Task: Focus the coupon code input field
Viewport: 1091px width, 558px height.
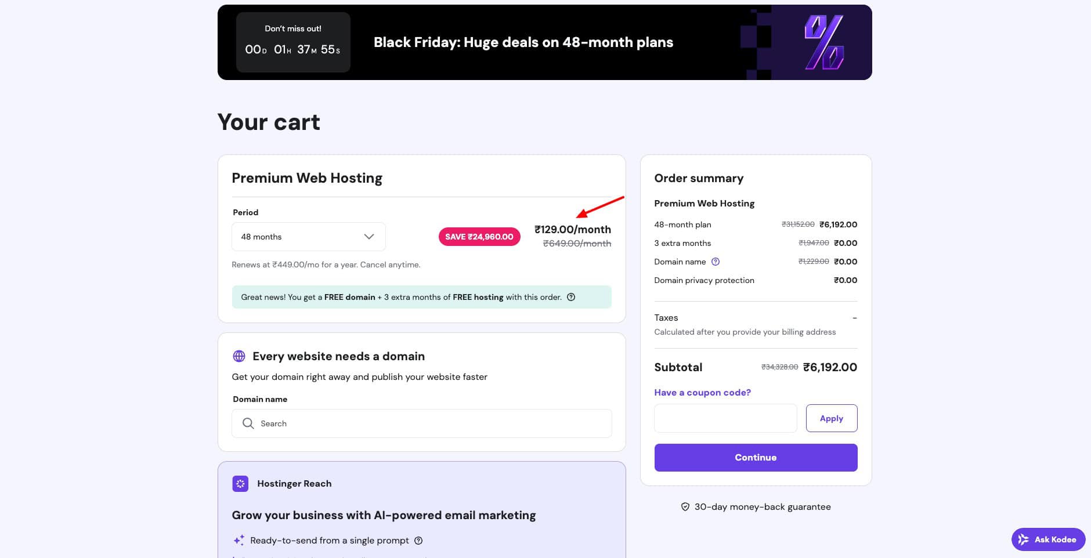Action: [x=725, y=418]
